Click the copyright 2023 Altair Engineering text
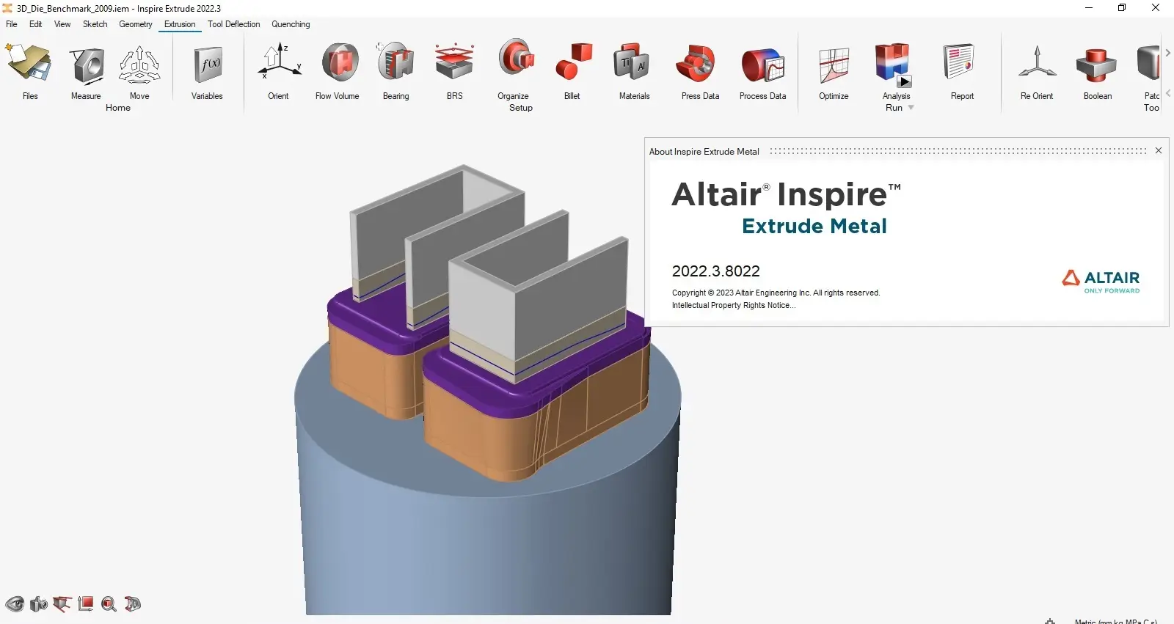Image resolution: width=1174 pixels, height=624 pixels. click(776, 293)
